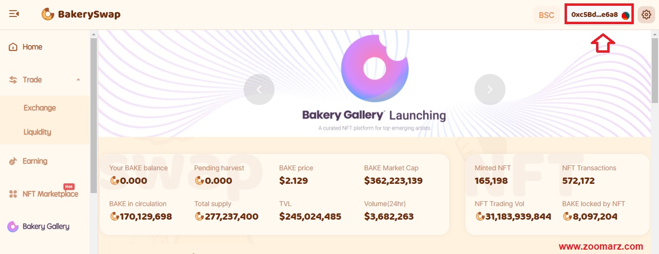Click the Bakery Gallery donut icon
Viewport: 659px width, 254px height.
tap(13, 226)
